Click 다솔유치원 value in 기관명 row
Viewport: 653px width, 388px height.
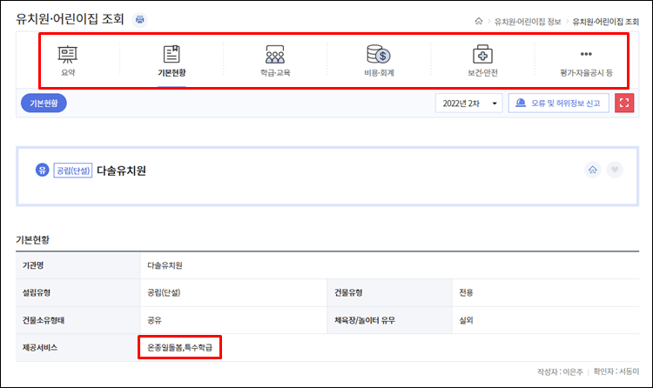pyautogui.click(x=165, y=265)
